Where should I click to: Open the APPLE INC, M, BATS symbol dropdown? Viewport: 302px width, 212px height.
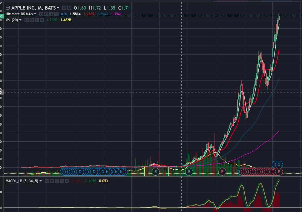coord(58,8)
